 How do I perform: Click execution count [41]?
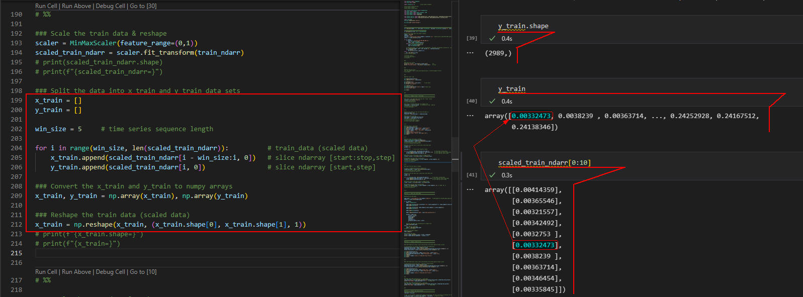472,175
